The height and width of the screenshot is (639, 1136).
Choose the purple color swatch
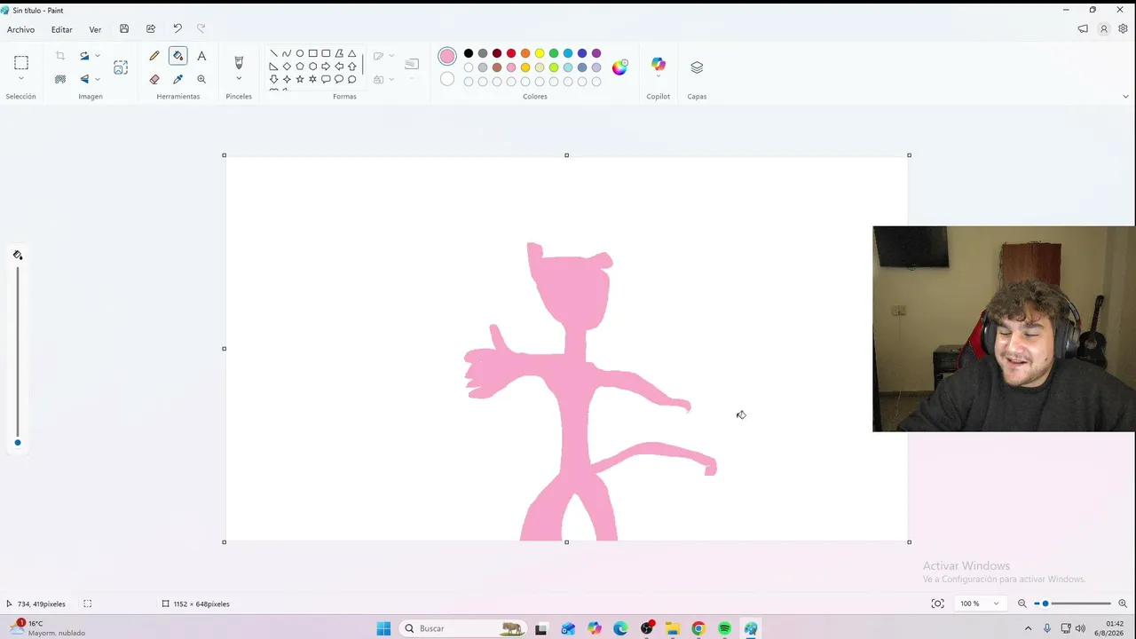(596, 53)
